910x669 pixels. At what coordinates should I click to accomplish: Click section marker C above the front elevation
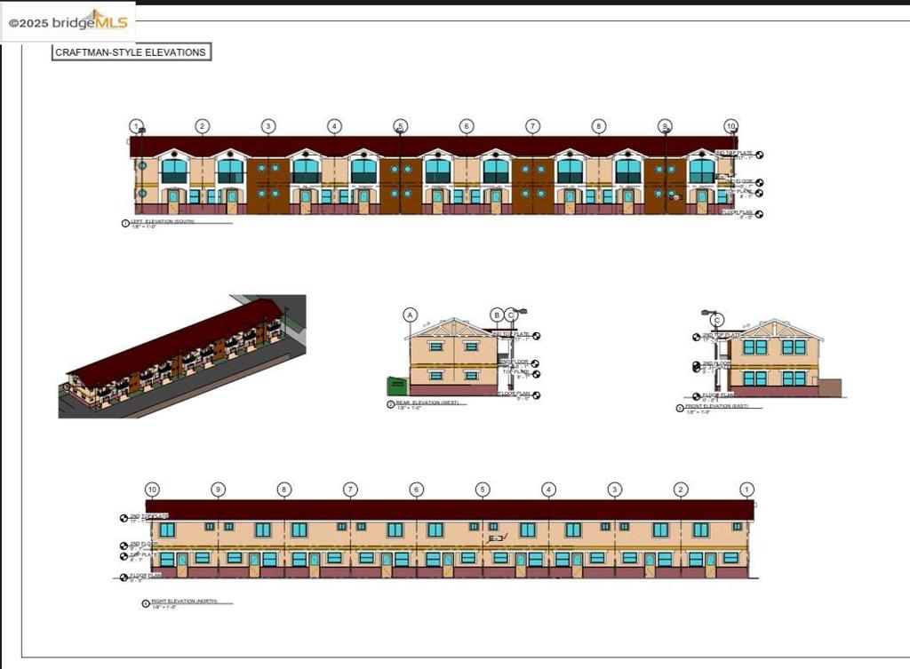pyautogui.click(x=717, y=320)
